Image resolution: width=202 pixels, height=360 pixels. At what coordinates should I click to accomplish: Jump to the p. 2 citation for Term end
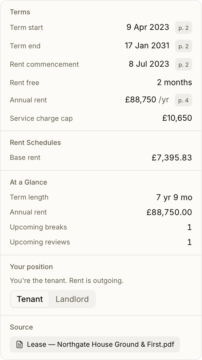[184, 46]
